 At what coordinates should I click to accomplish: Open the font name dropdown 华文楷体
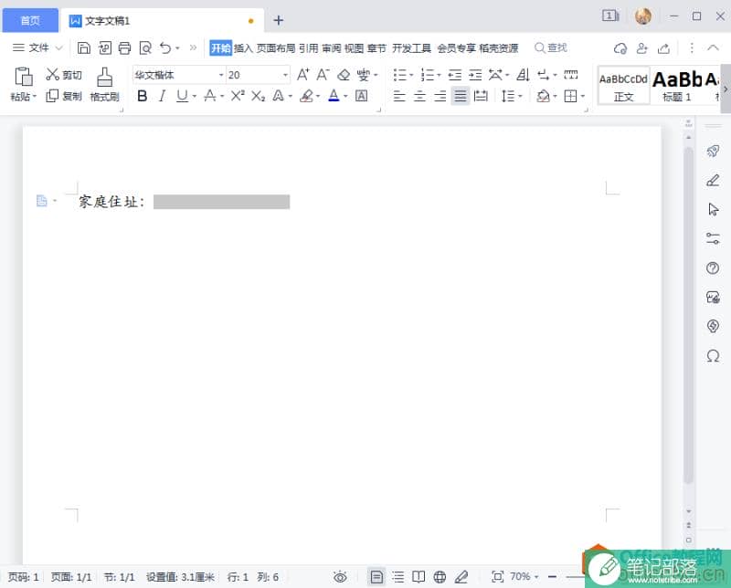coord(221,75)
